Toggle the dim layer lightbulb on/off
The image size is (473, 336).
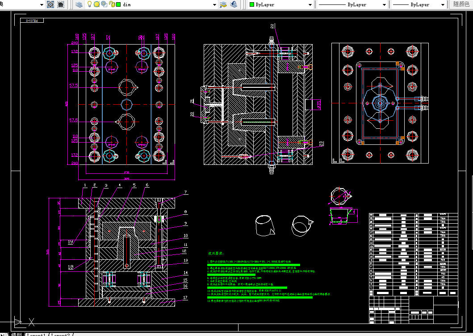click(x=89, y=4)
